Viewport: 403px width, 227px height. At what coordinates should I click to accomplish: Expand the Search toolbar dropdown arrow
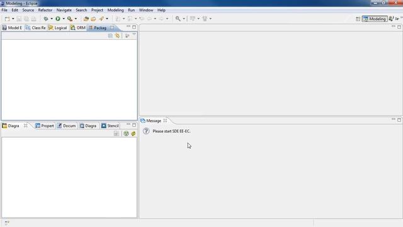coord(184,19)
